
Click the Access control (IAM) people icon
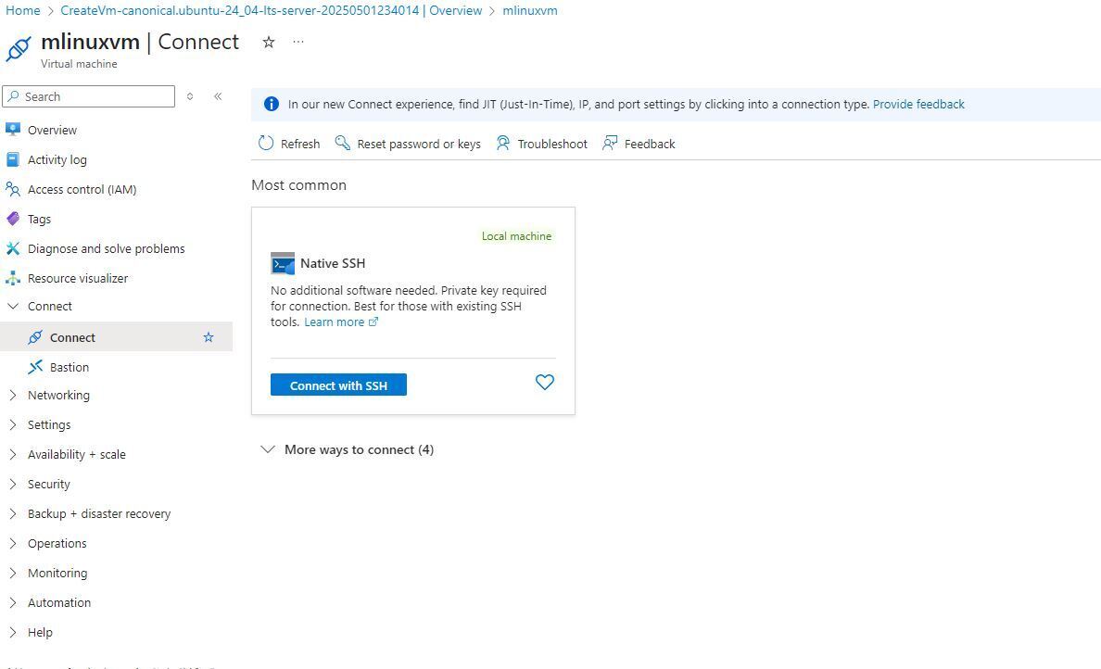[x=13, y=189]
